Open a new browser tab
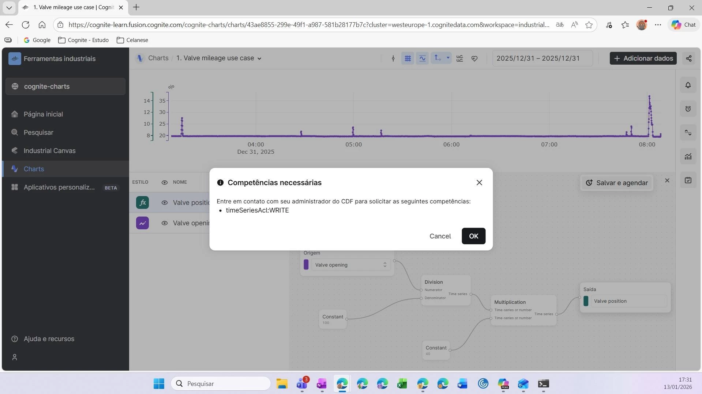This screenshot has width=702, height=394. tap(136, 7)
